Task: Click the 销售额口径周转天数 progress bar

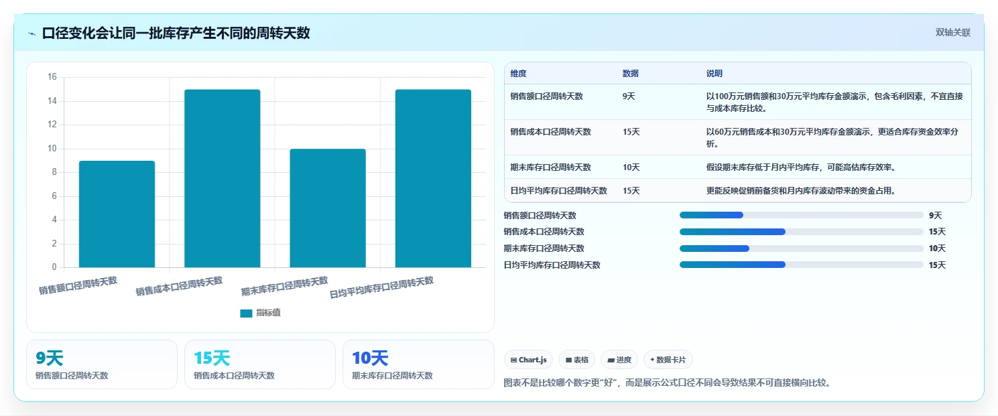Action: [x=802, y=215]
